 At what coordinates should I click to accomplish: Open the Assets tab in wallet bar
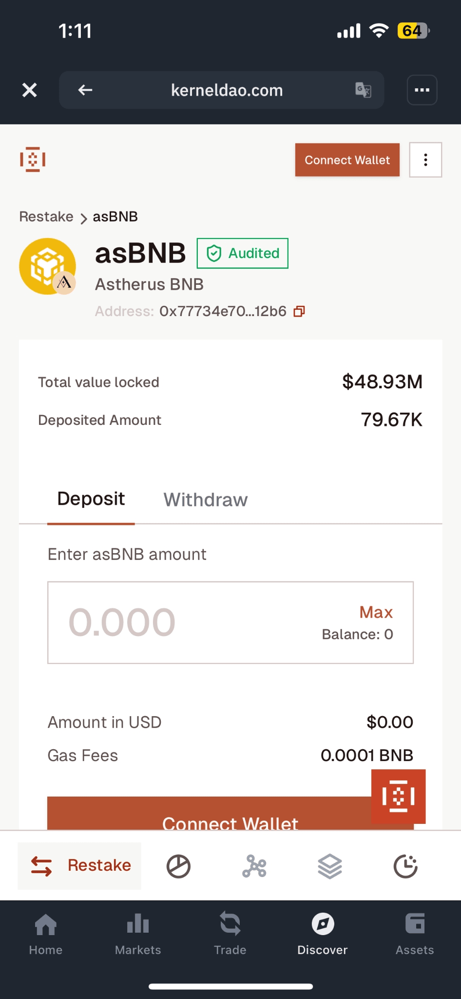coord(415,934)
